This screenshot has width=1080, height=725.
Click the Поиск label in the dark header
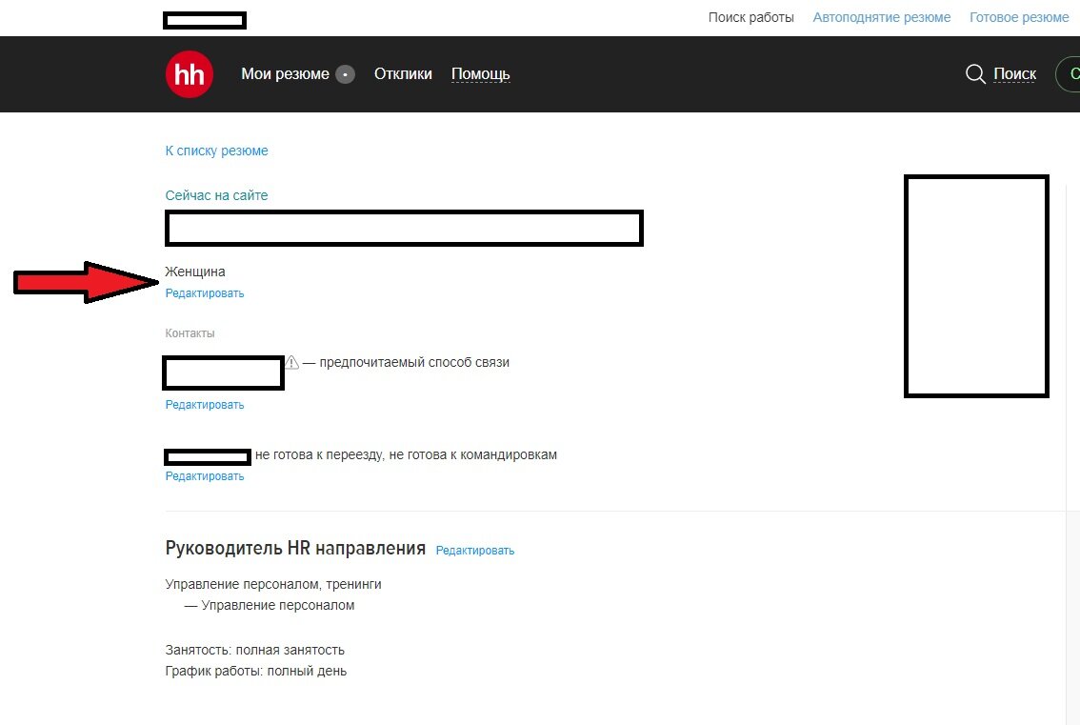[x=1015, y=73]
